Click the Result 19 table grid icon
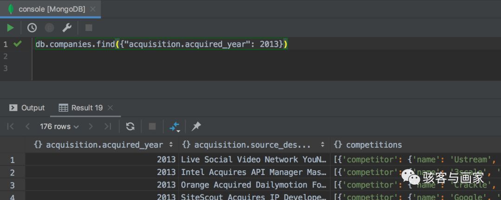Screen dimensions: 501x200 [x=63, y=108]
